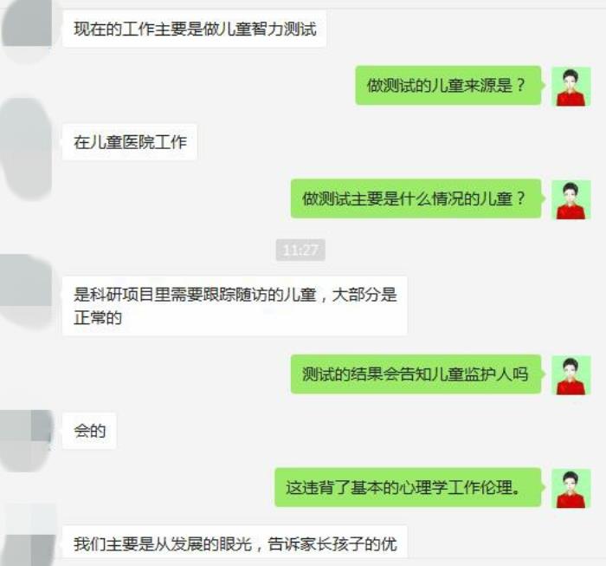Select the white bubble 在儿童医院工作

pyautogui.click(x=130, y=142)
